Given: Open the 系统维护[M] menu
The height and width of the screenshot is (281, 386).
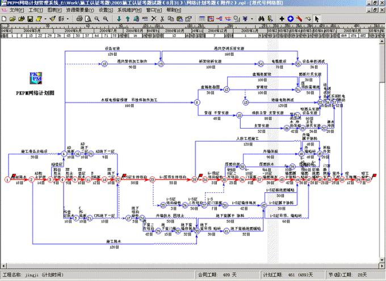Looking at the screenshot, I should pyautogui.click(x=129, y=10).
